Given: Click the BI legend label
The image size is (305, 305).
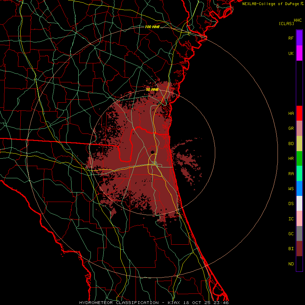Looking at the screenshot, I should coord(291,249).
